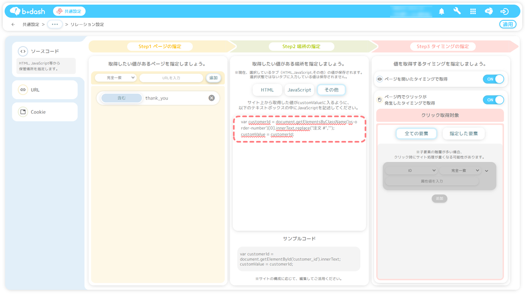Open the 完全一致 URL match dropdown
The width and height of the screenshot is (525, 295).
pyautogui.click(x=116, y=77)
